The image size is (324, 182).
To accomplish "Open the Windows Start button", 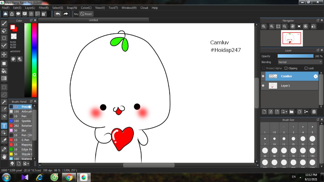I will click(6, 178).
